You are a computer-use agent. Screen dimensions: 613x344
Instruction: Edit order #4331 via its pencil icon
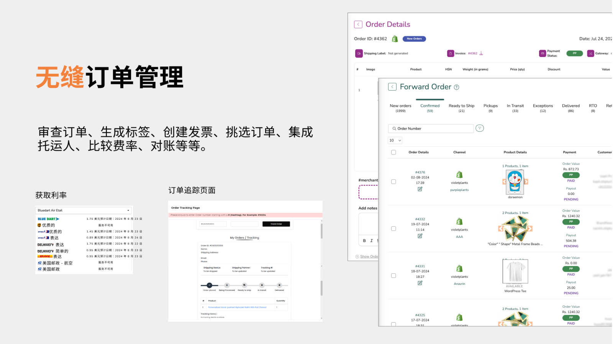coord(420,283)
